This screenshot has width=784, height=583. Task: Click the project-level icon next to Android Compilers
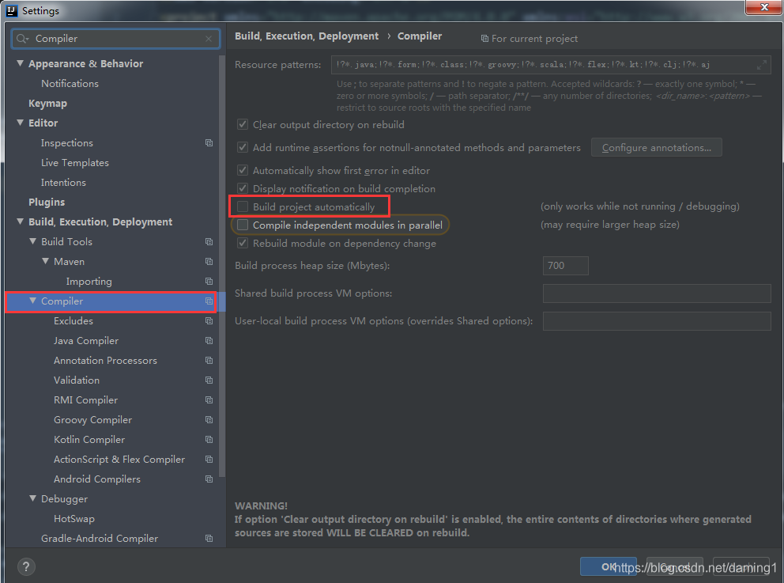[209, 479]
